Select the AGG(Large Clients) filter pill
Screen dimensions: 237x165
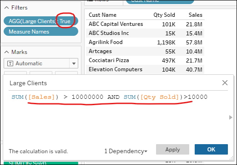pyautogui.click(x=41, y=21)
